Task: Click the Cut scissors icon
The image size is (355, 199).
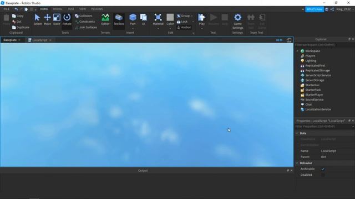Action: 14,22
